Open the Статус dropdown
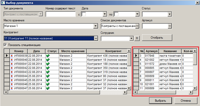 pos(169,14)
